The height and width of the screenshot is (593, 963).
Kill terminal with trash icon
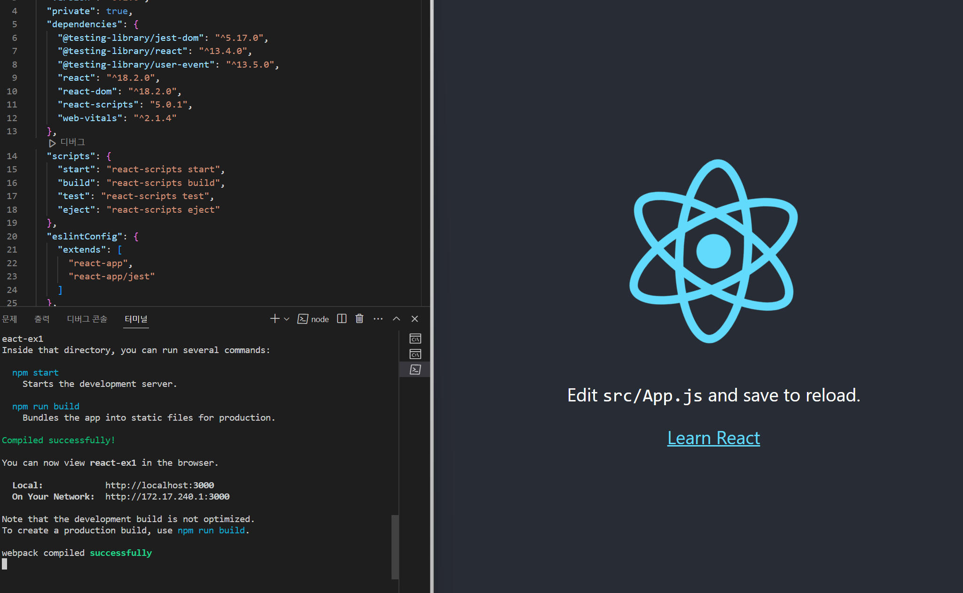[x=360, y=319]
